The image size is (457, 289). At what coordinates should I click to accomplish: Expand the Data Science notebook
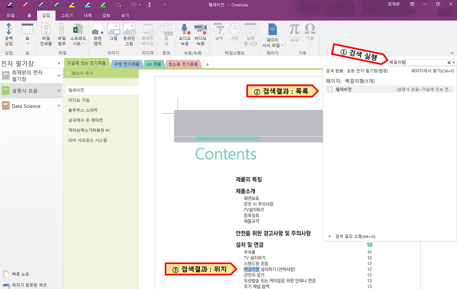click(59, 106)
